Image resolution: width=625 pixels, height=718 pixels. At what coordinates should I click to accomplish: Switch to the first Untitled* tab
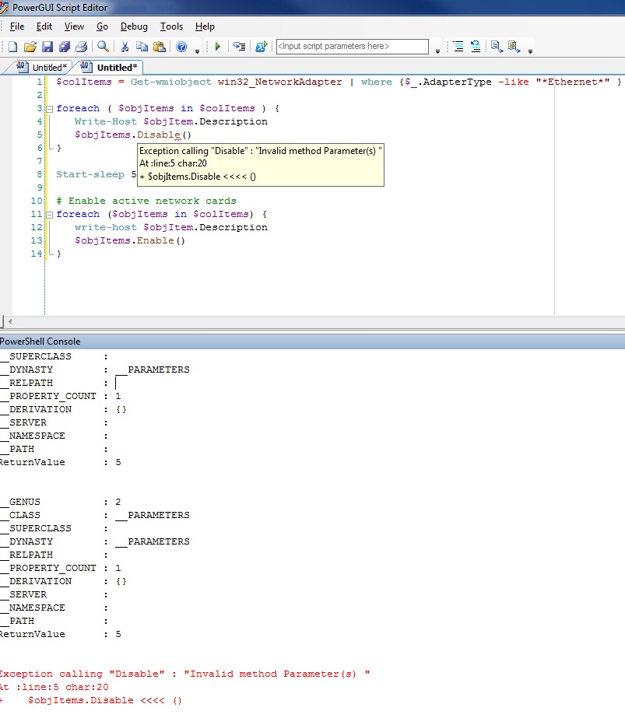pyautogui.click(x=41, y=68)
